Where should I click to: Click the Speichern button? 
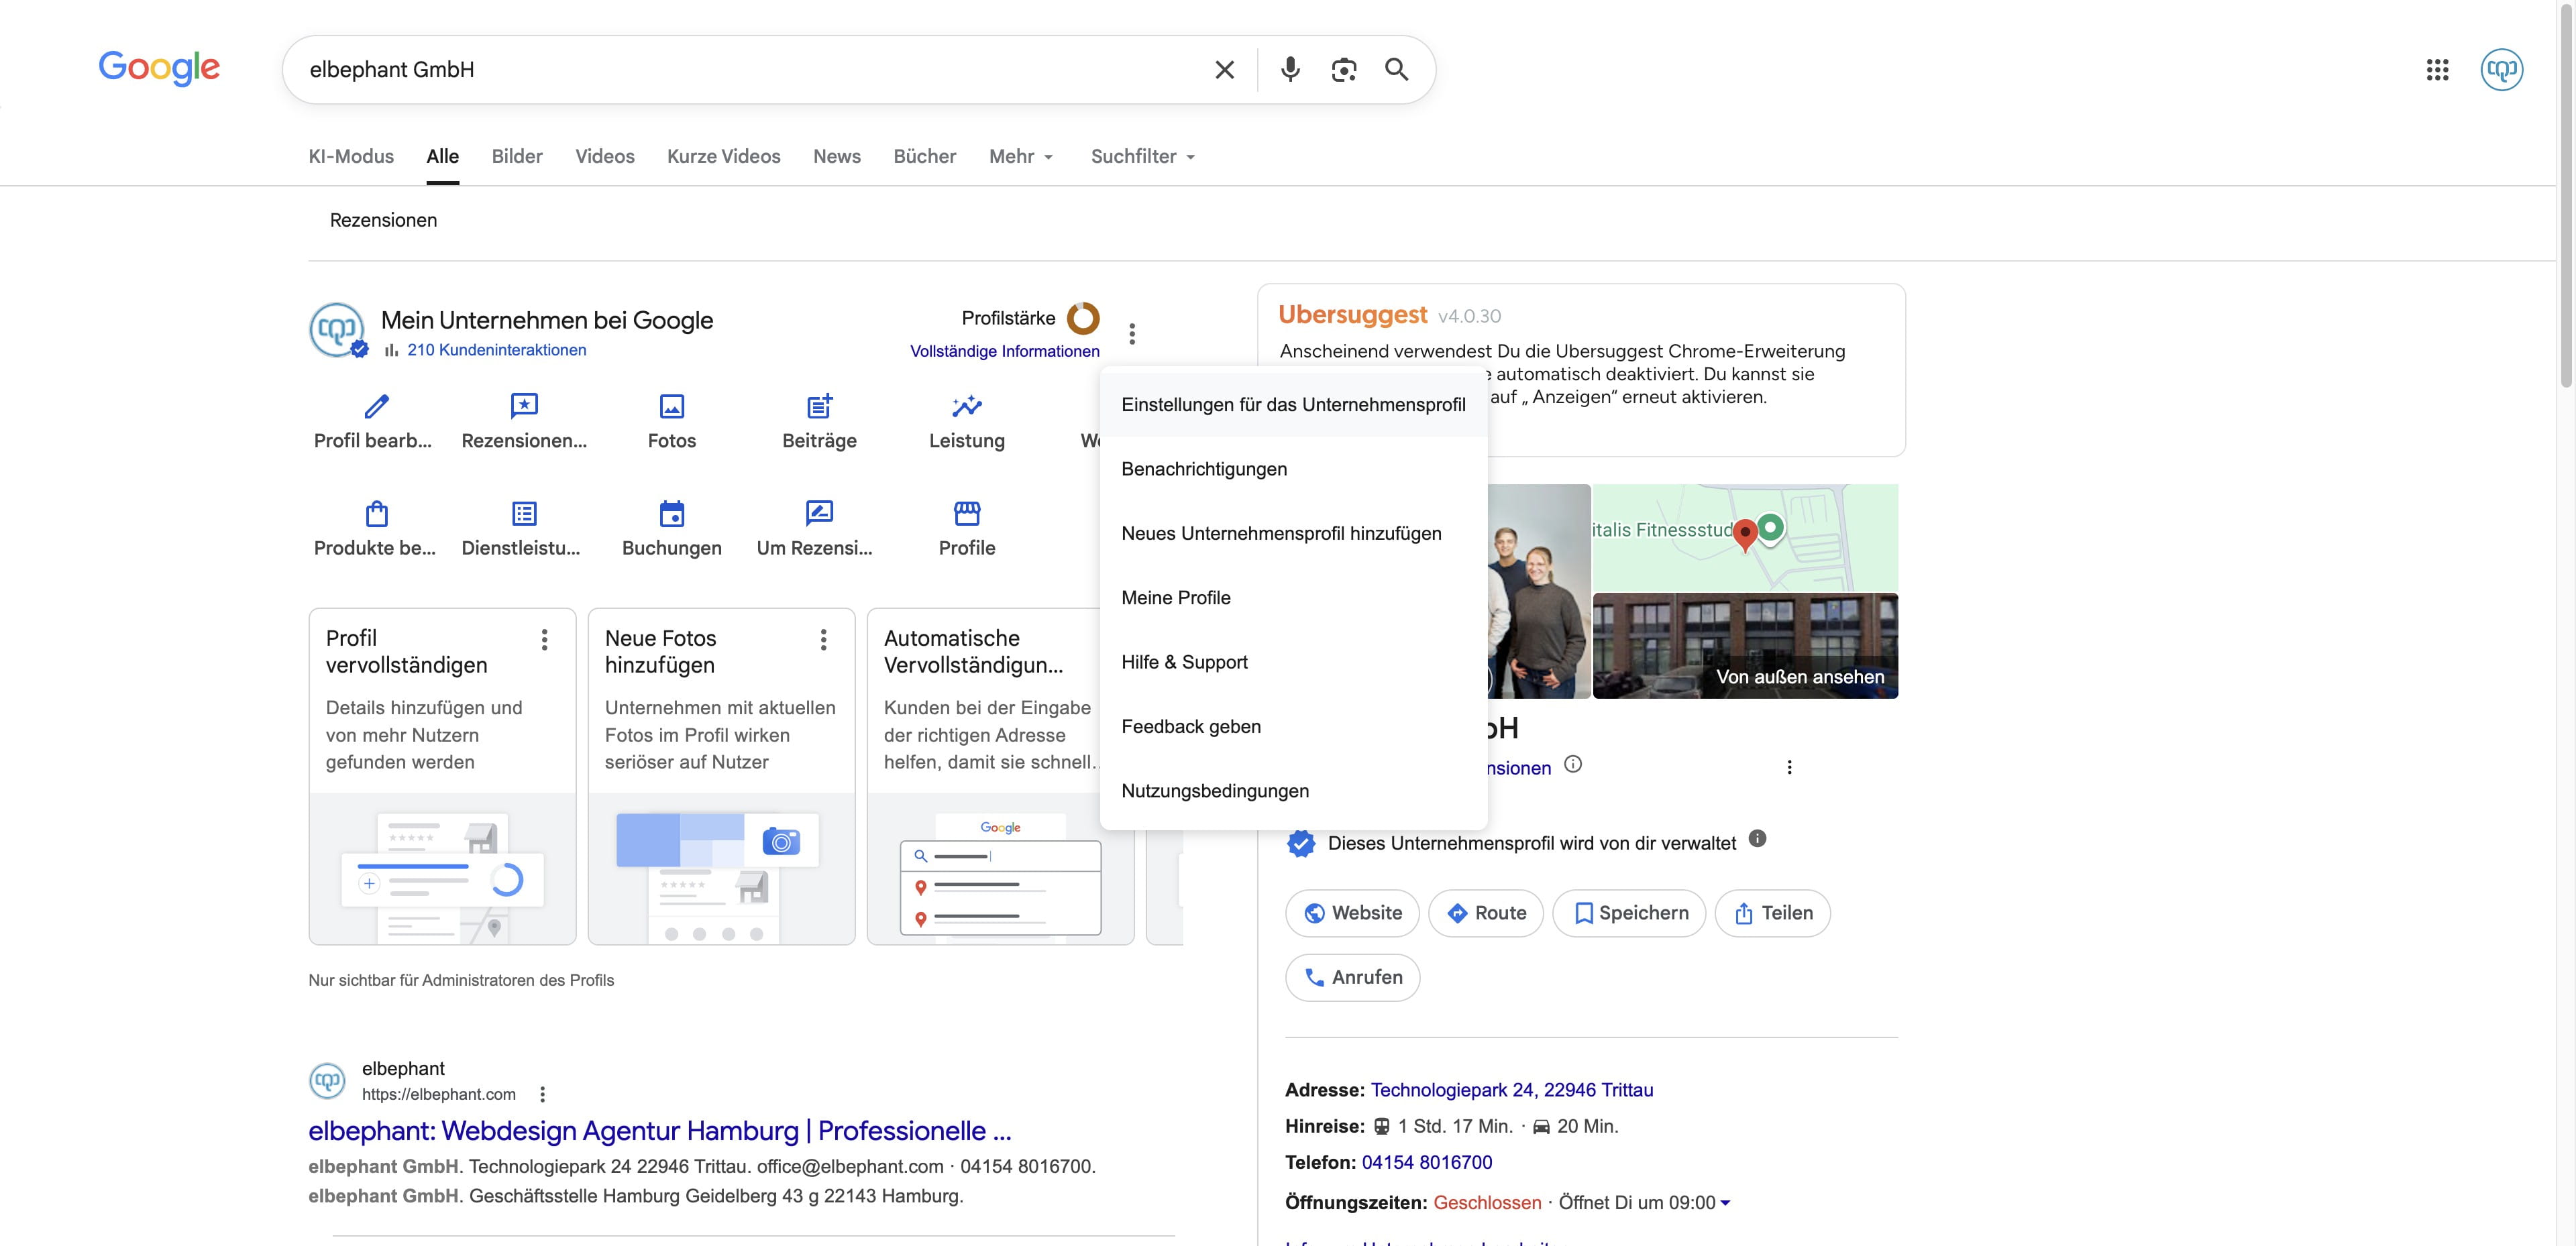point(1629,913)
